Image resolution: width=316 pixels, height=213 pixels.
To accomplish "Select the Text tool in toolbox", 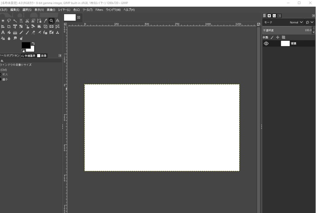I will coord(3,33).
